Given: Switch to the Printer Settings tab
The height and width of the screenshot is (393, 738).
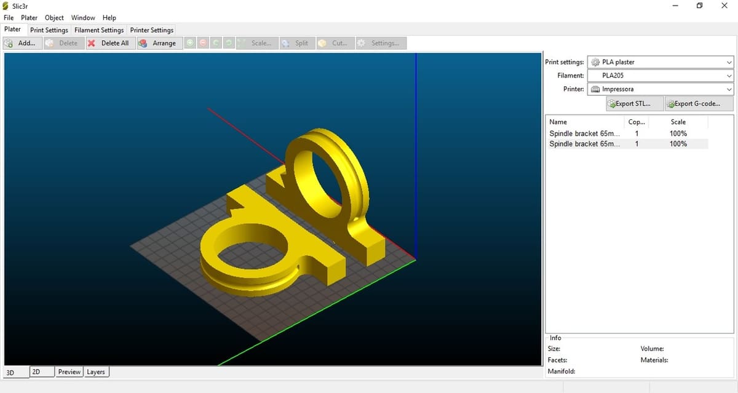Looking at the screenshot, I should point(152,30).
